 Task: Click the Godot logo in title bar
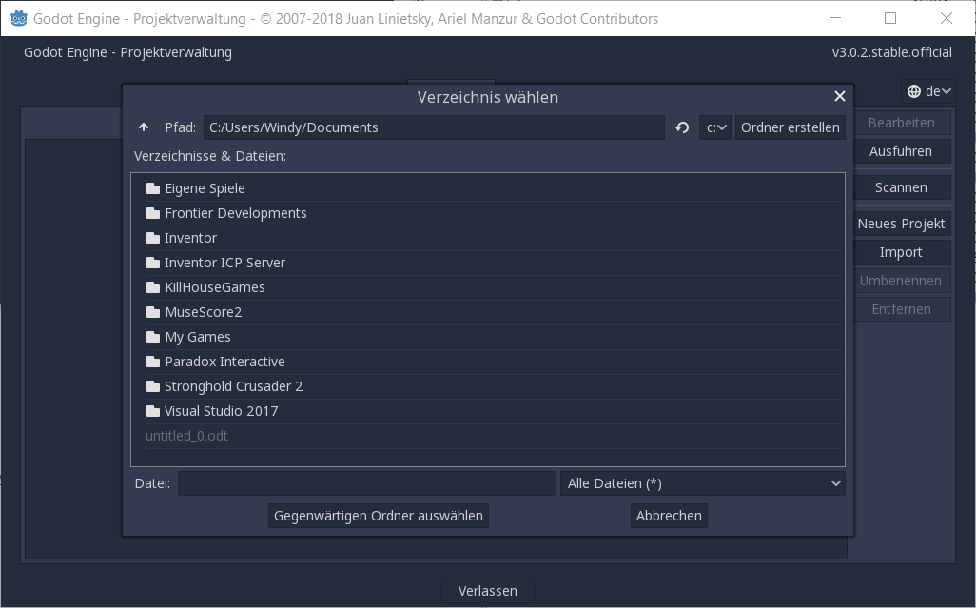(x=19, y=18)
